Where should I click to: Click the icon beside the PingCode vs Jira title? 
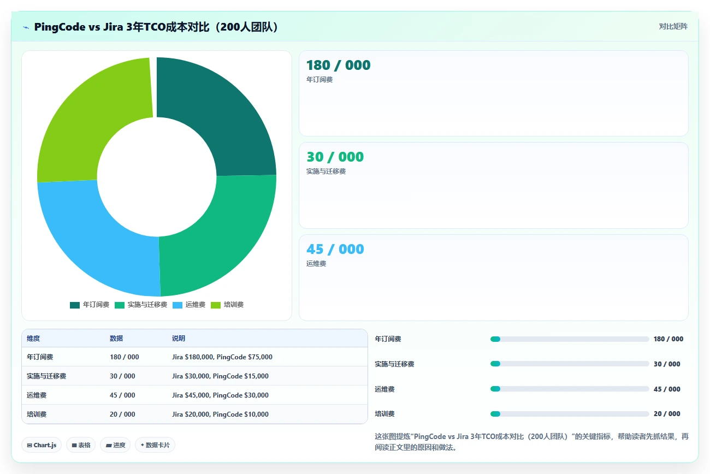pyautogui.click(x=26, y=27)
